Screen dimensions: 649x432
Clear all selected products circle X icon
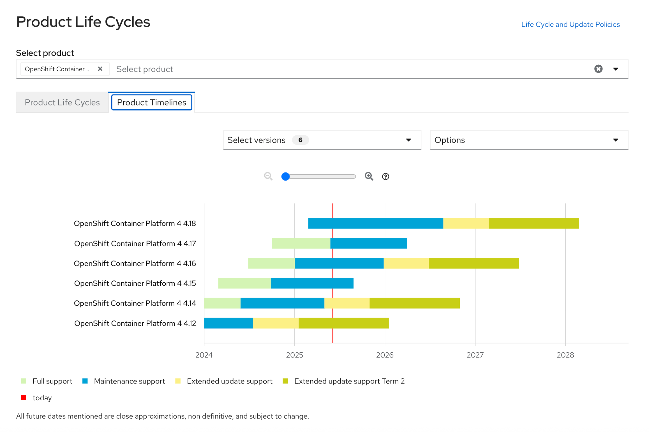coord(598,69)
